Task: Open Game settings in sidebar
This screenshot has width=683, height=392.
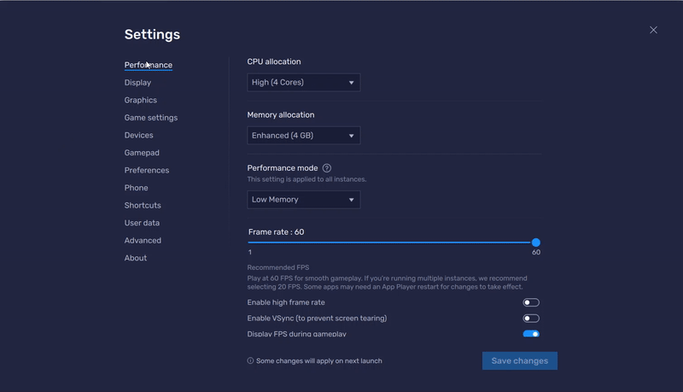Action: pos(151,118)
